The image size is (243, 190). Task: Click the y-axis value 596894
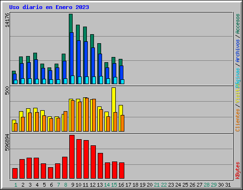coord(7,142)
